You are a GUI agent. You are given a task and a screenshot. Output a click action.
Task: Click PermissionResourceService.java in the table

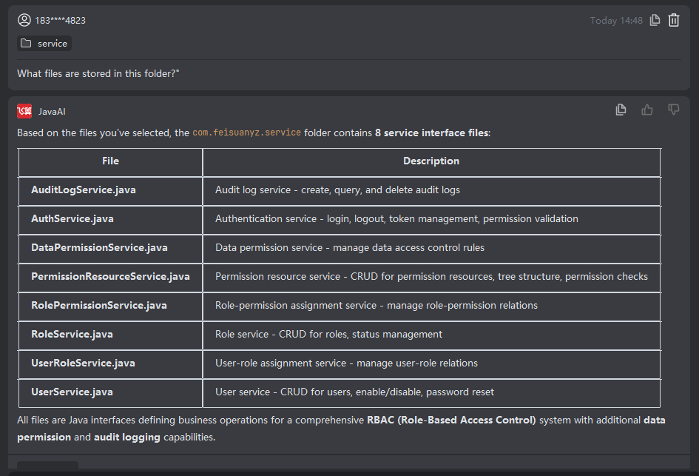pyautogui.click(x=110, y=277)
